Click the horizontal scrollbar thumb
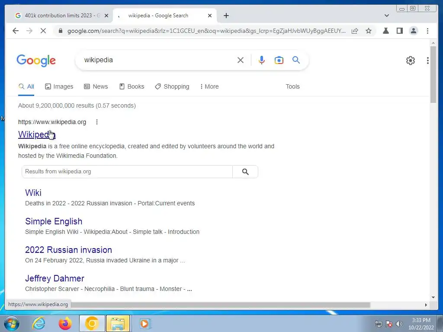Screen dimensions: 443x332 (220, 305)
